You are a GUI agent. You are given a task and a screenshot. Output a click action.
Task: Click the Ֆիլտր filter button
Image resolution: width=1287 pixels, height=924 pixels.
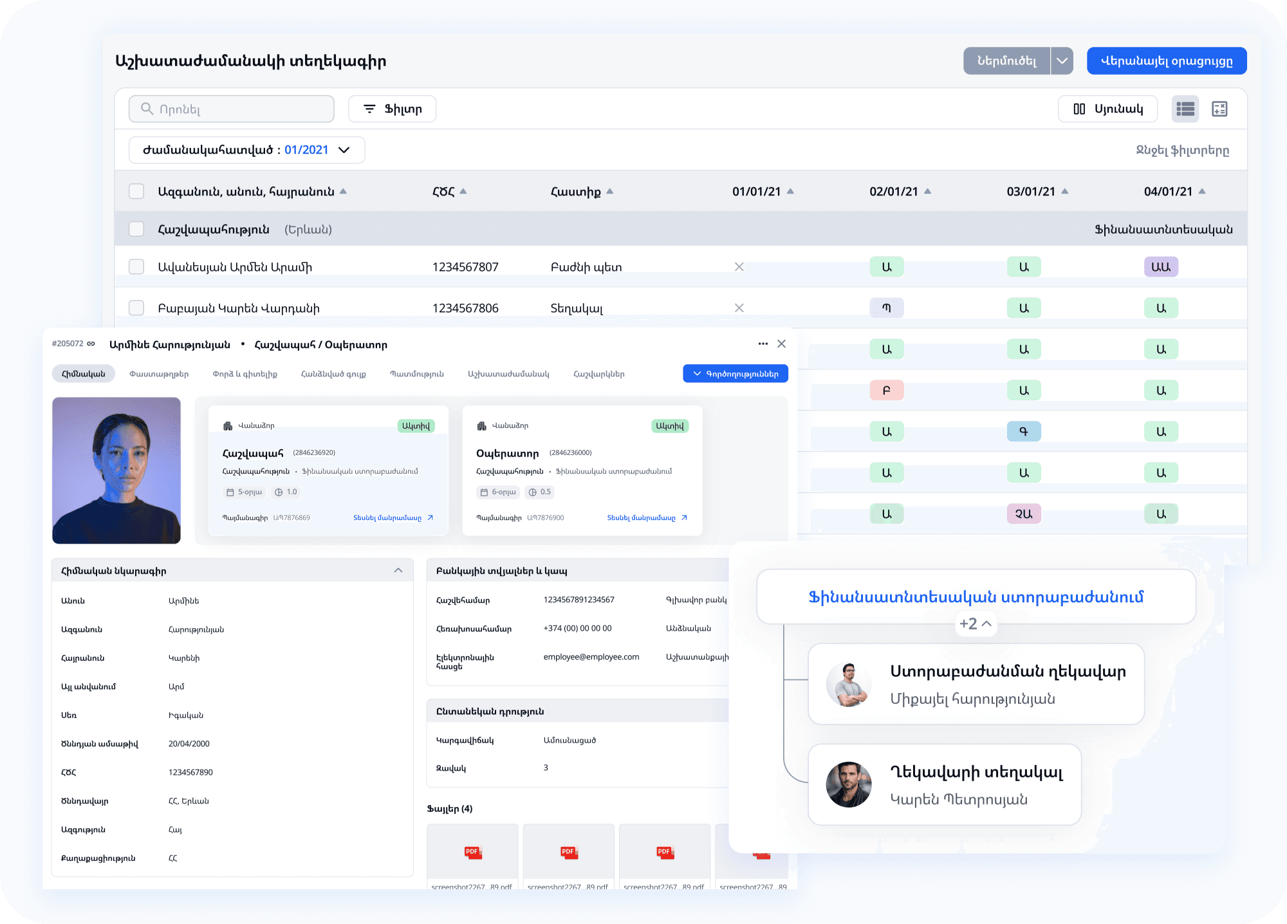click(x=392, y=109)
